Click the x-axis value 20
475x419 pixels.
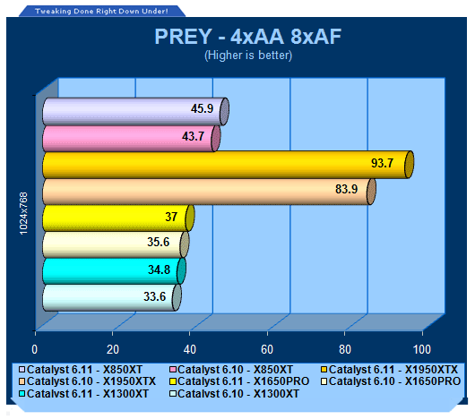click(x=113, y=349)
